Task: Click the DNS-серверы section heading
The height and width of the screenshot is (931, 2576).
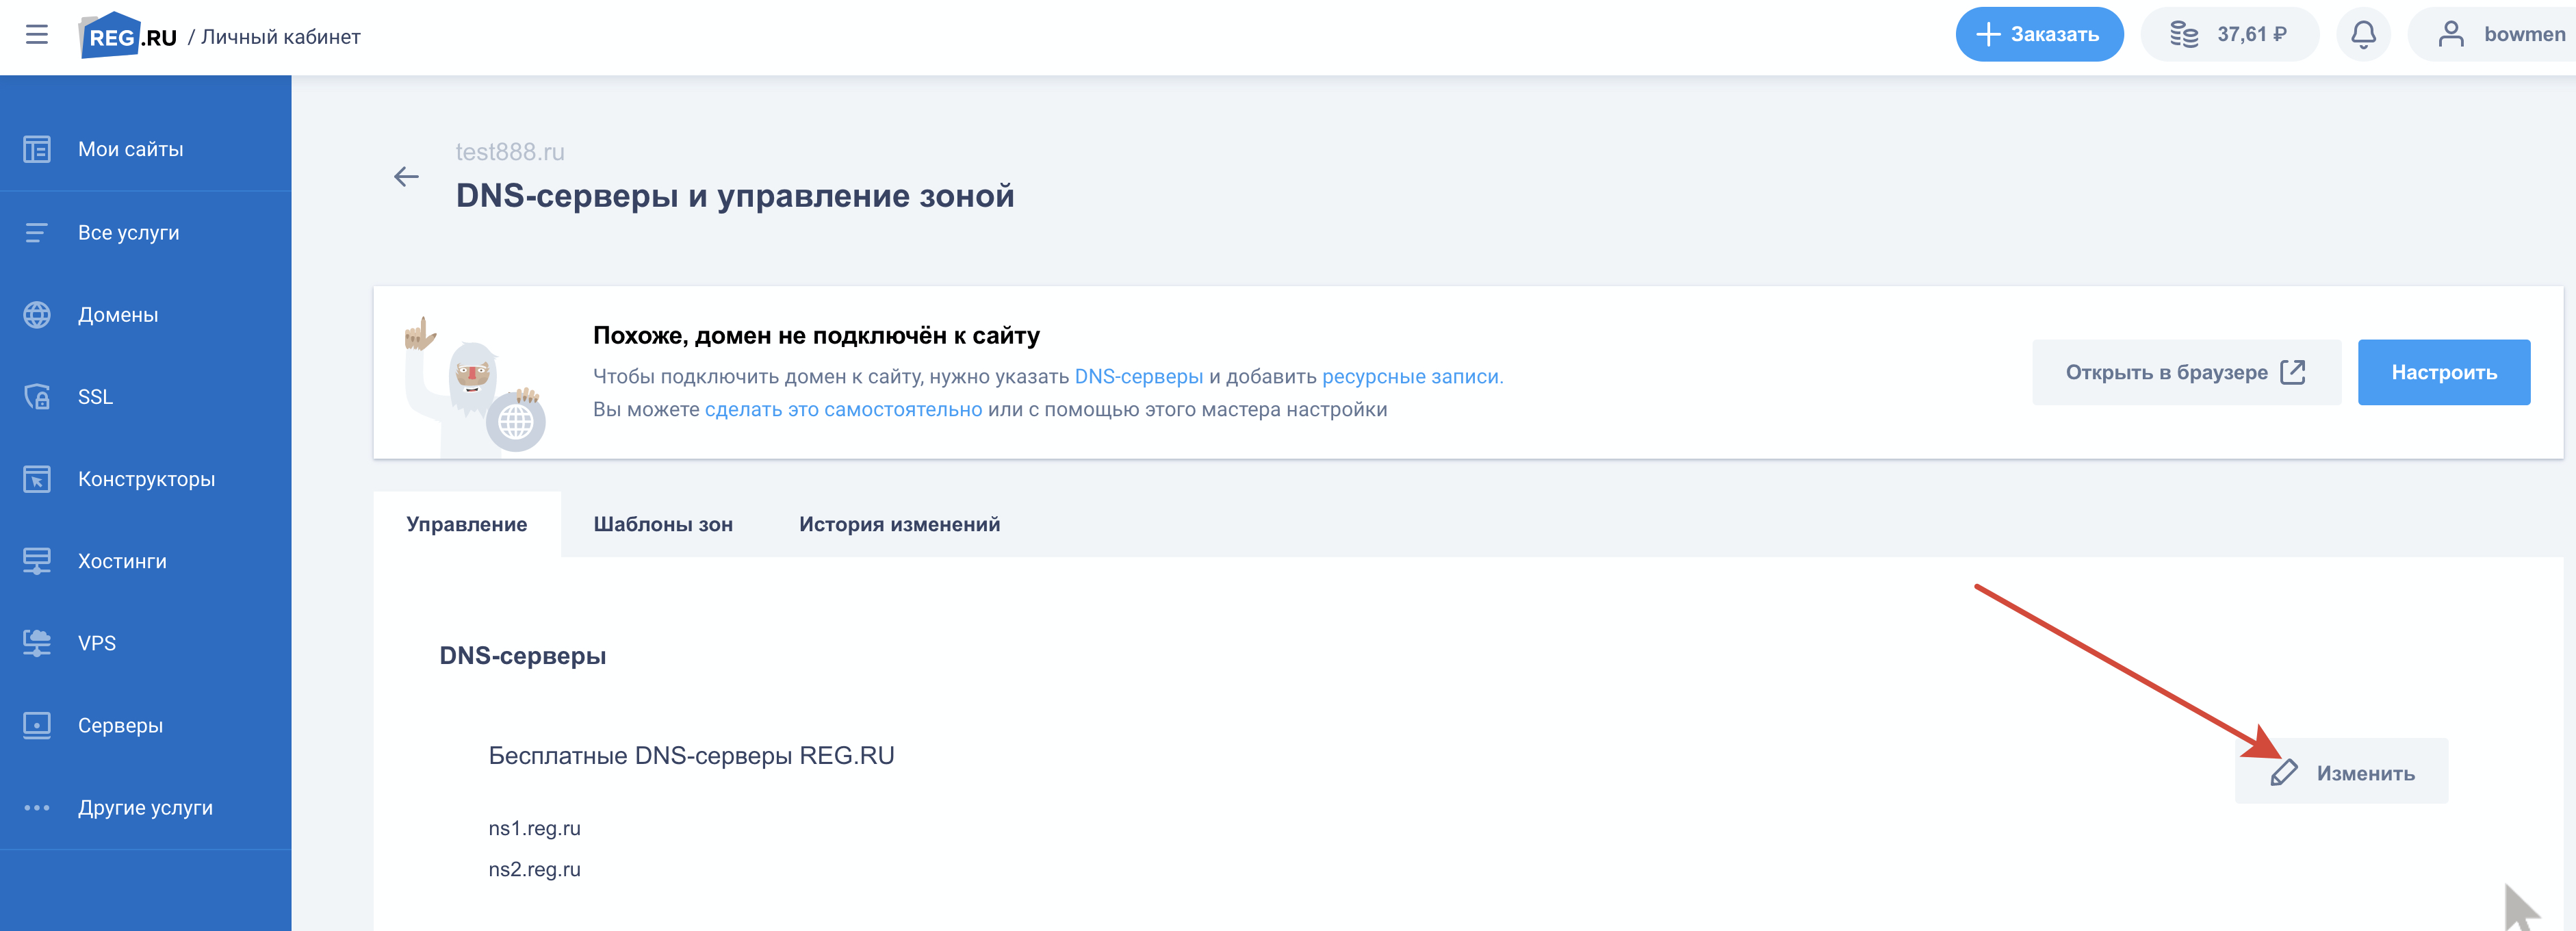Action: coord(523,656)
